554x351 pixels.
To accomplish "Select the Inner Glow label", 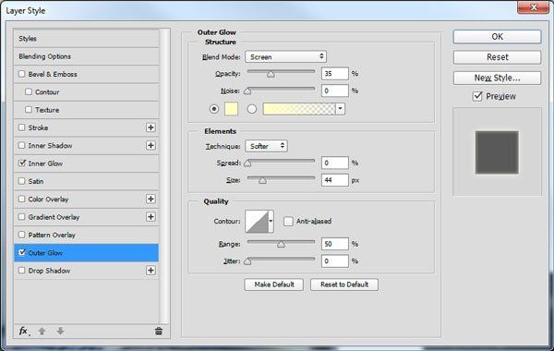I will point(45,163).
